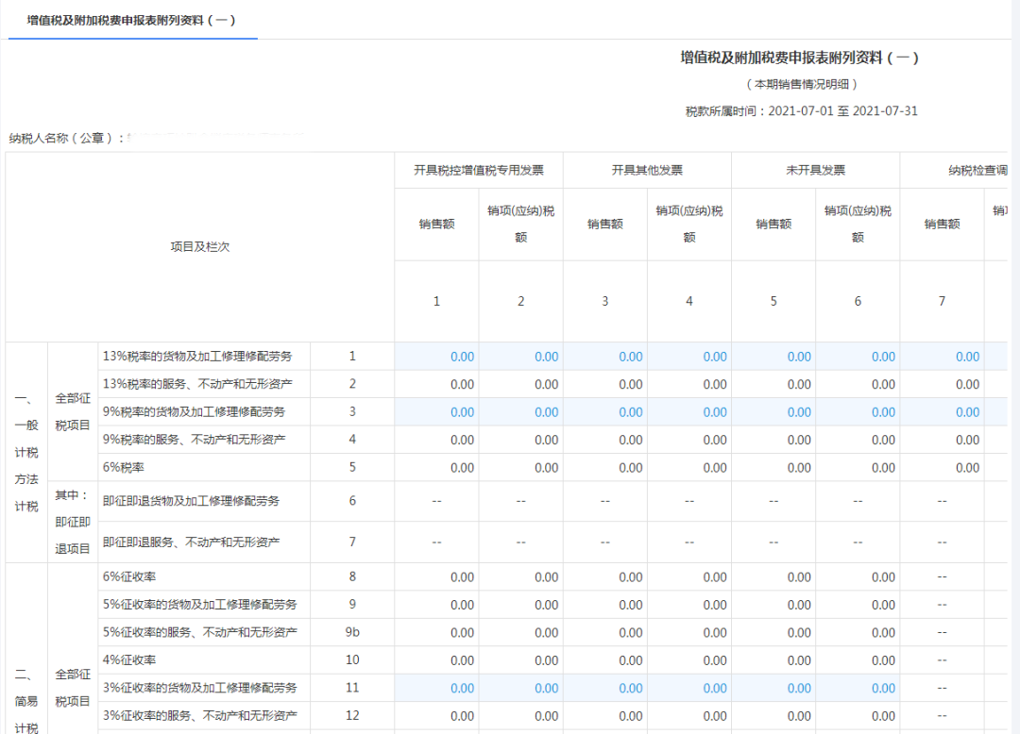Image resolution: width=1020 pixels, height=734 pixels.
Task: Click the row label 即征即退服务、不动产和无形资产
Action: click(191, 542)
